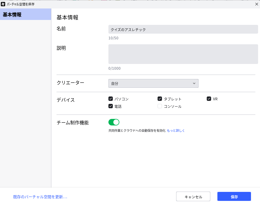260x205 pixels.
Task: Click the 名前 input field
Action: tap(183, 29)
